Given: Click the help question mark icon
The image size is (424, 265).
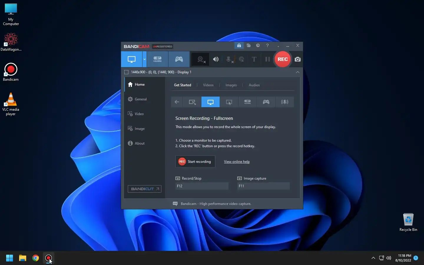Looking at the screenshot, I should coord(267,45).
